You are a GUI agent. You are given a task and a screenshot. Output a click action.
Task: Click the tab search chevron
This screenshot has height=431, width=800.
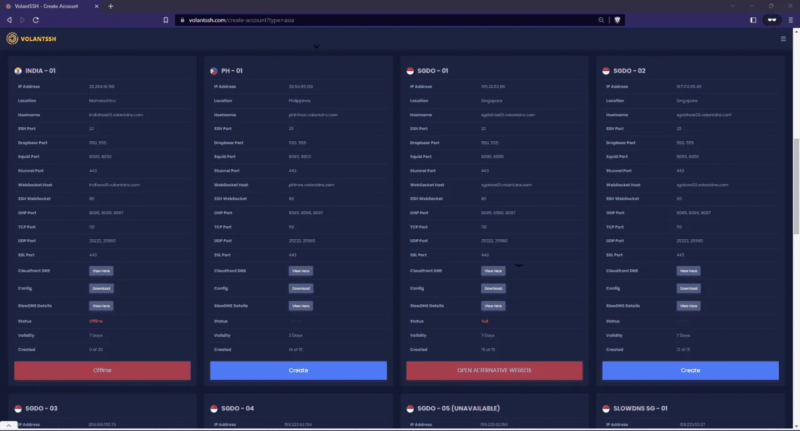click(733, 6)
